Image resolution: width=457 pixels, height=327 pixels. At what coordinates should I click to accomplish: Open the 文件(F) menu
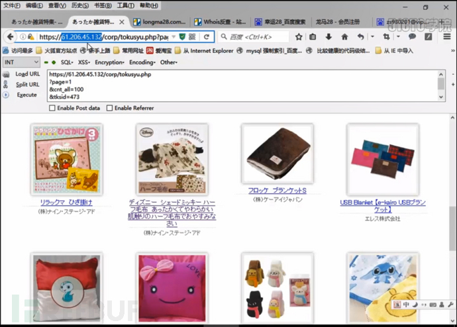(x=12, y=5)
